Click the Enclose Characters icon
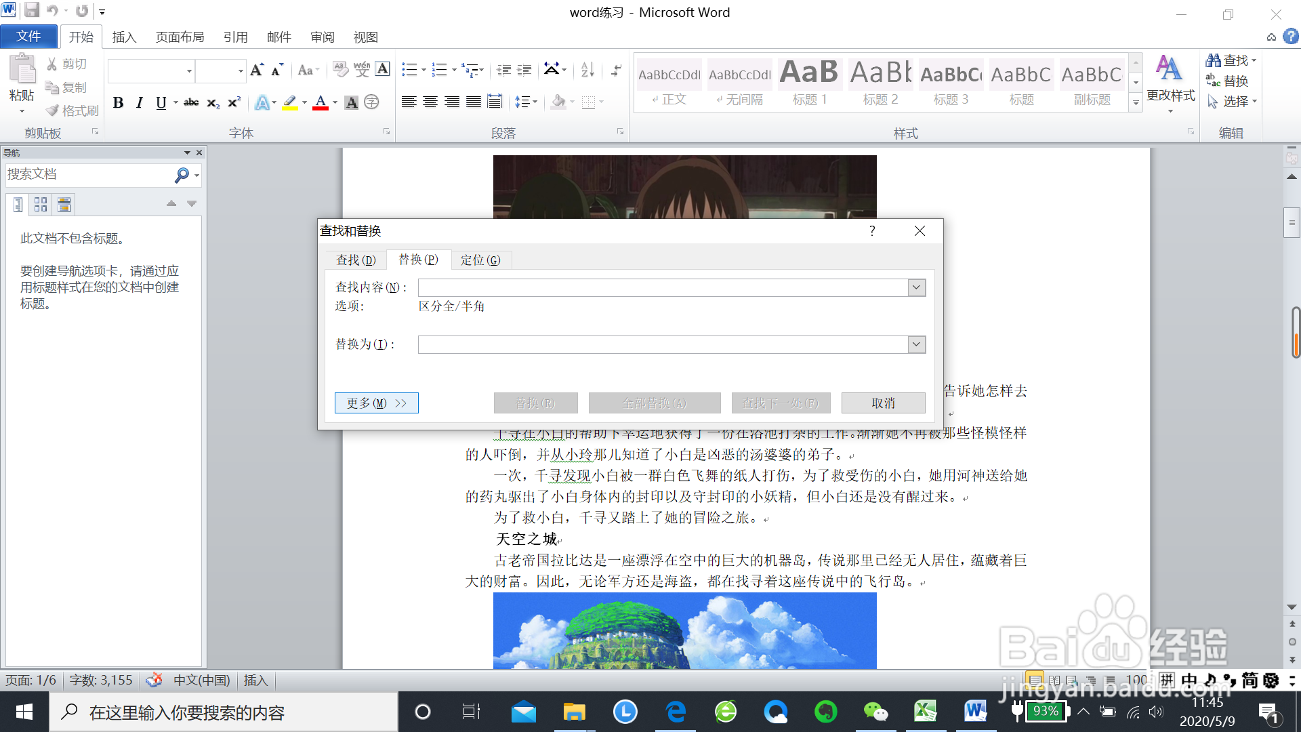Viewport: 1301px width, 732px height. coord(371,102)
